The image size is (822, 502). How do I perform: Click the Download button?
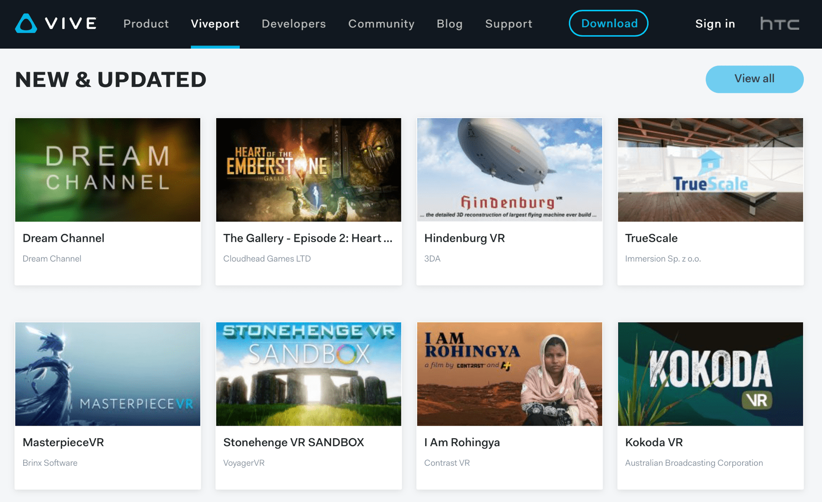[609, 23]
